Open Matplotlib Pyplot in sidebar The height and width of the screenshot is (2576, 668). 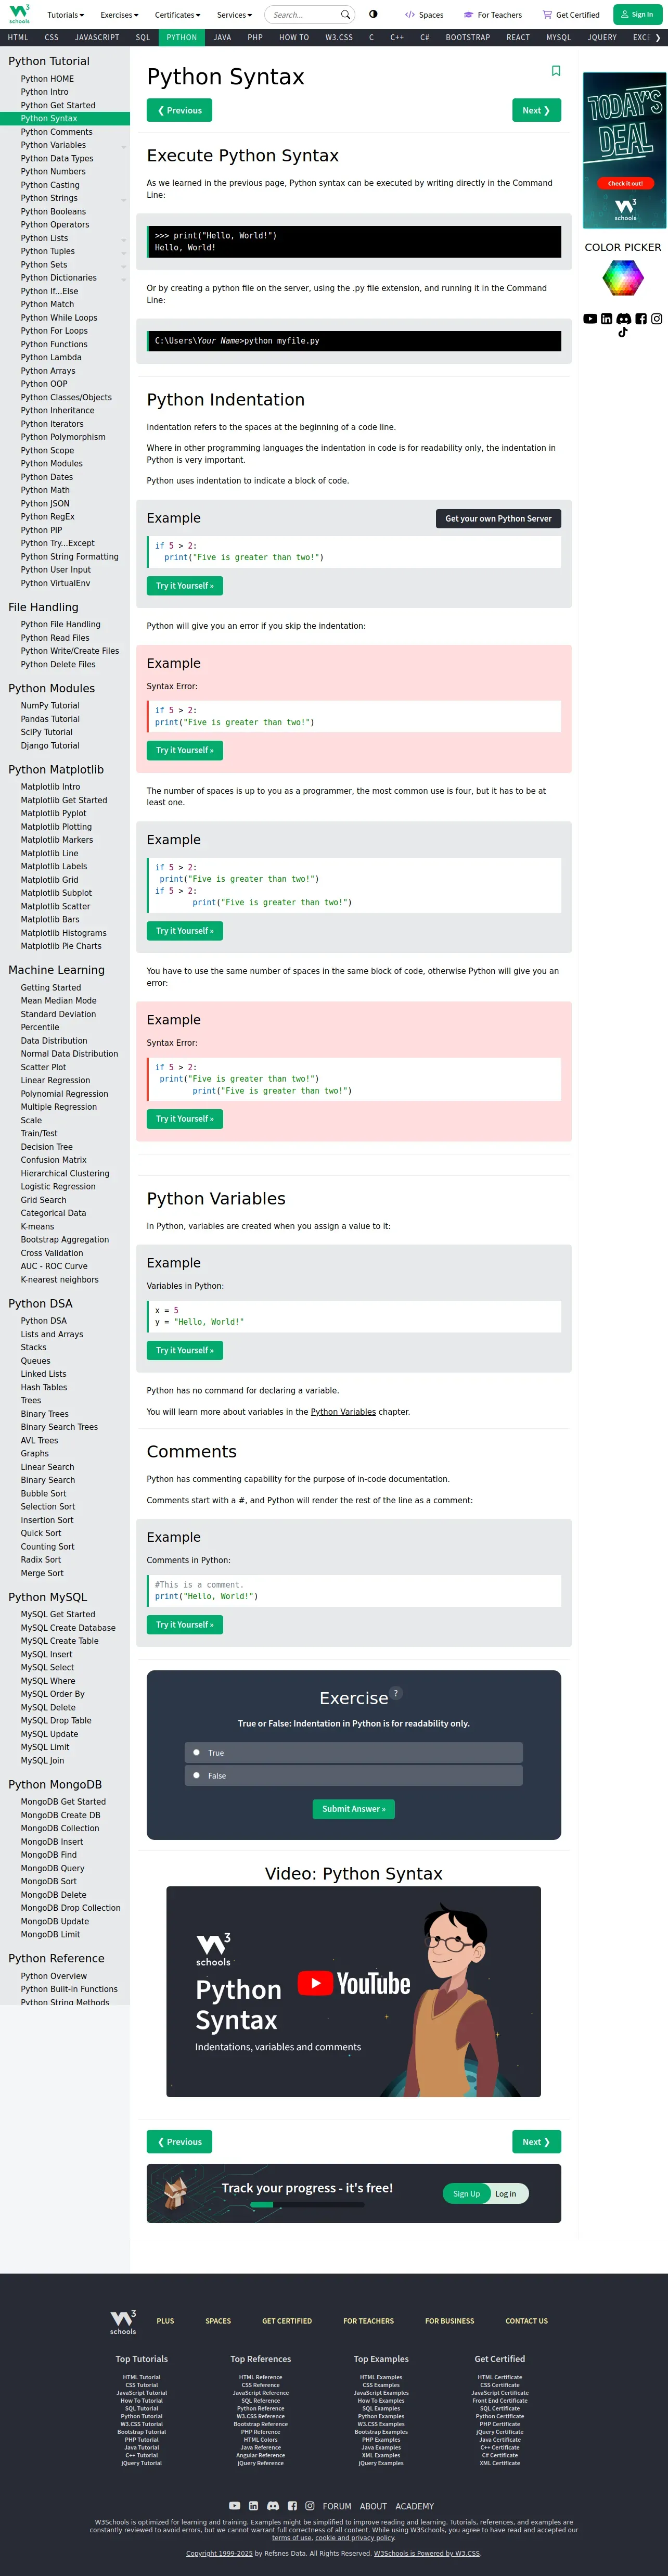click(54, 813)
